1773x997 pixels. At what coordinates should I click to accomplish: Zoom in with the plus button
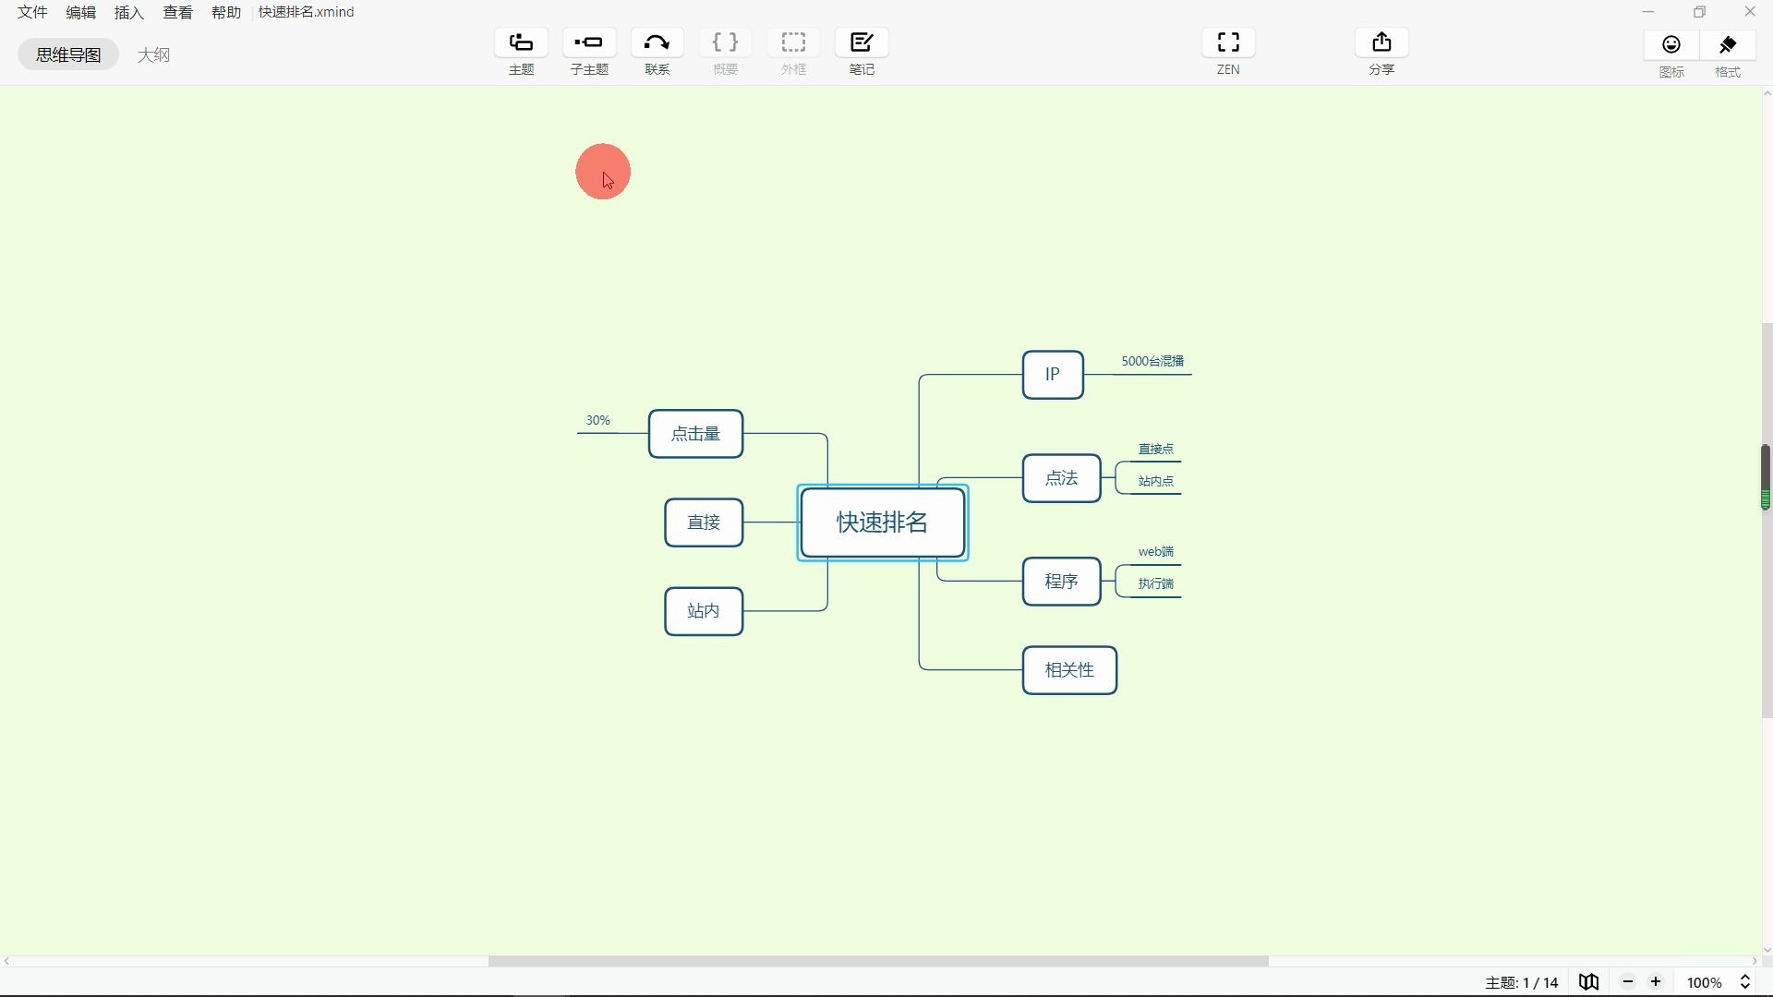[1656, 982]
